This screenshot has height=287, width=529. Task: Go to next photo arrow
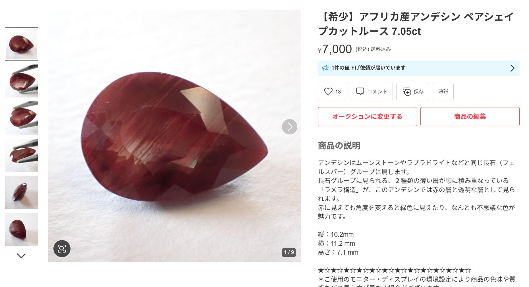pos(289,127)
